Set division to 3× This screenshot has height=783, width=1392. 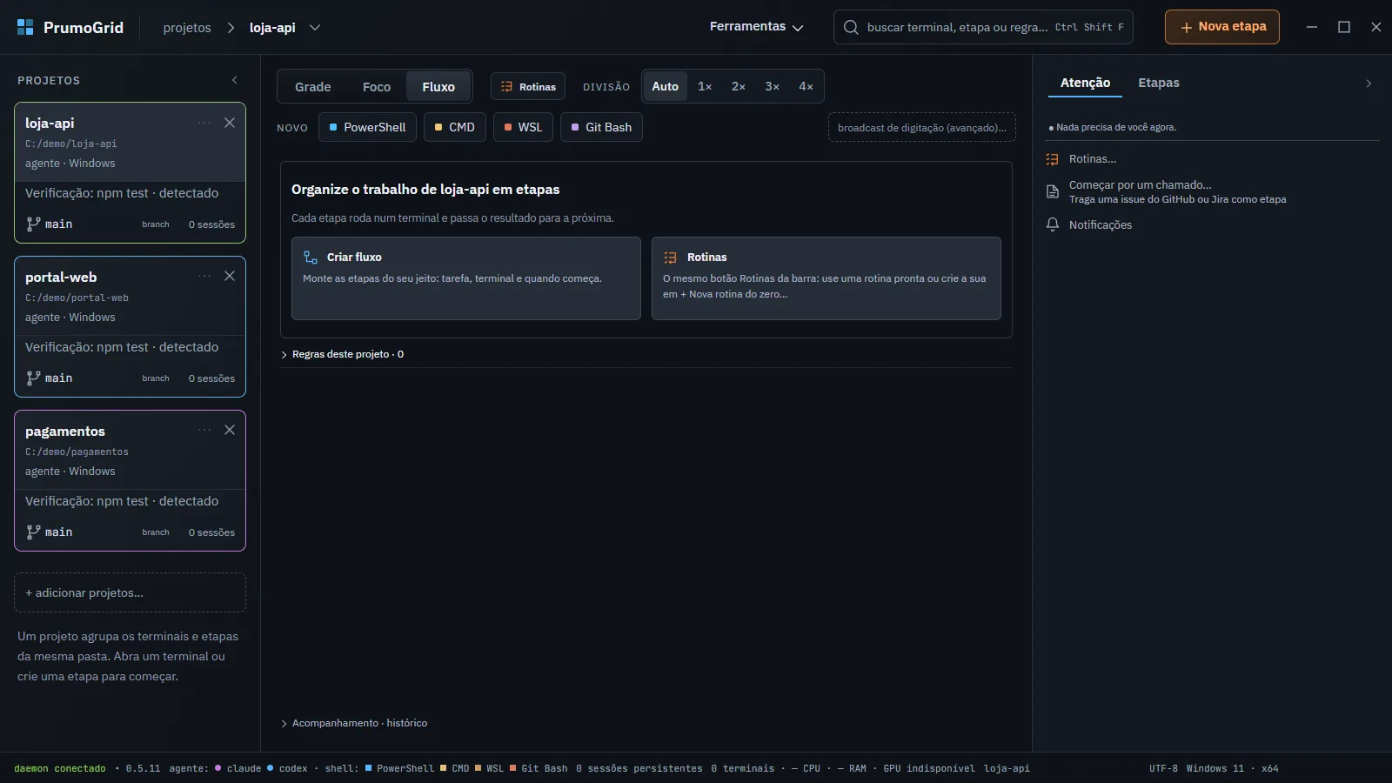click(773, 86)
